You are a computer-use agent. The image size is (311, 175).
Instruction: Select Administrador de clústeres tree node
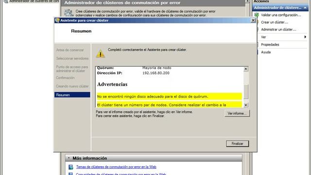[34, 1]
